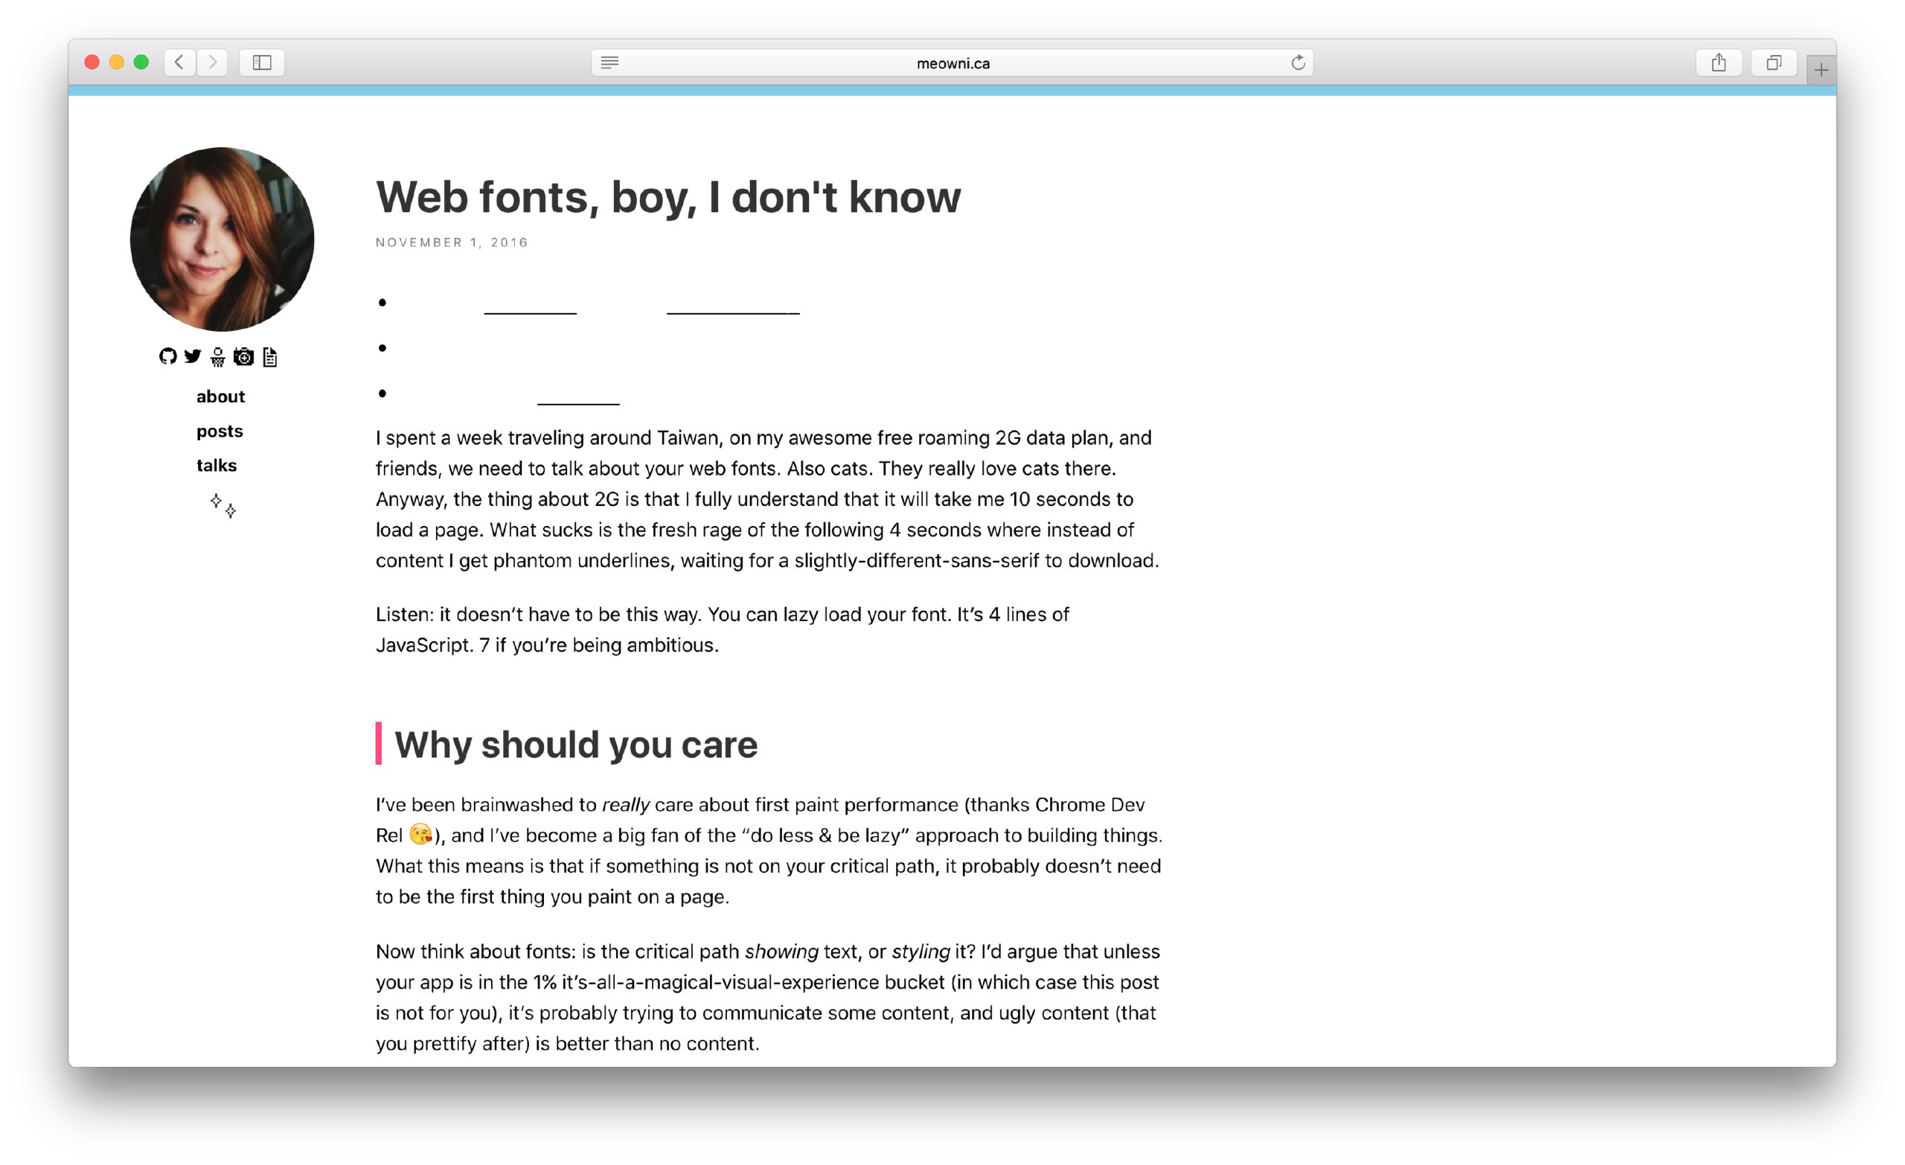This screenshot has height=1165, width=1905.
Task: Go back to previous page
Action: (x=179, y=62)
